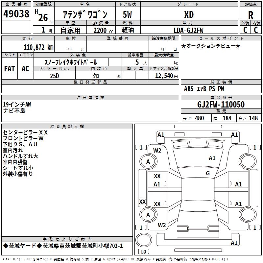This screenshot has width=263, height=263.
Task: Click the exterior color スノーフレイクホワイトパール
Action: pyautogui.click(x=71, y=62)
